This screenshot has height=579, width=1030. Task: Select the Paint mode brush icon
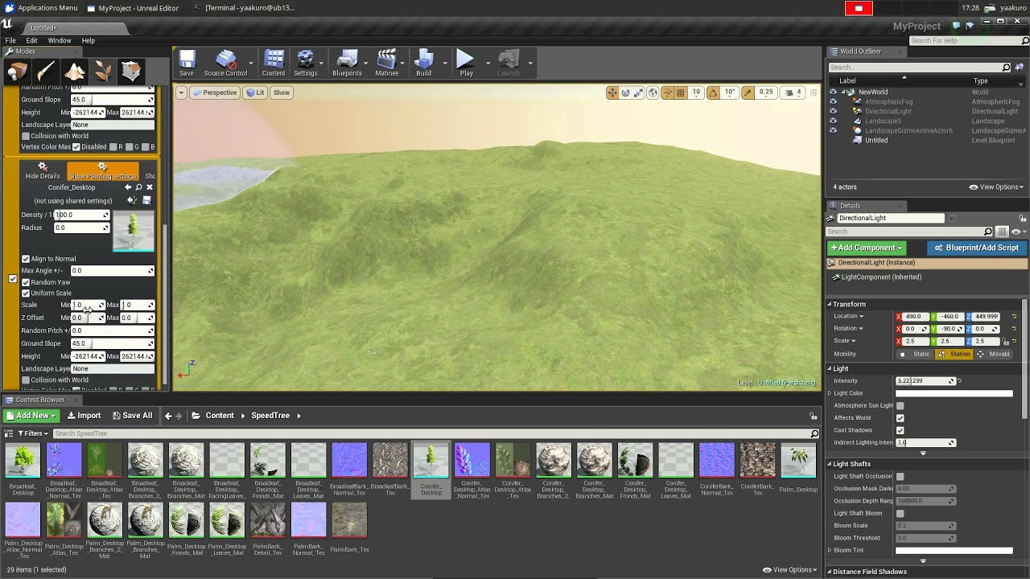(x=45, y=72)
